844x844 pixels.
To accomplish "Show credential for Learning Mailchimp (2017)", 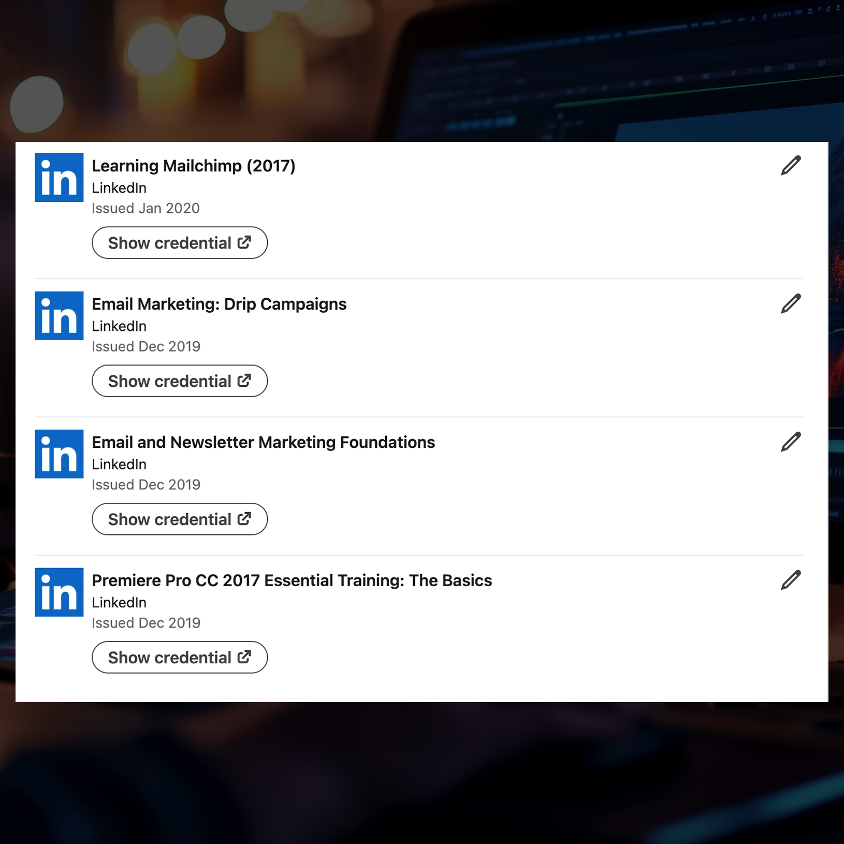I will pyautogui.click(x=180, y=243).
